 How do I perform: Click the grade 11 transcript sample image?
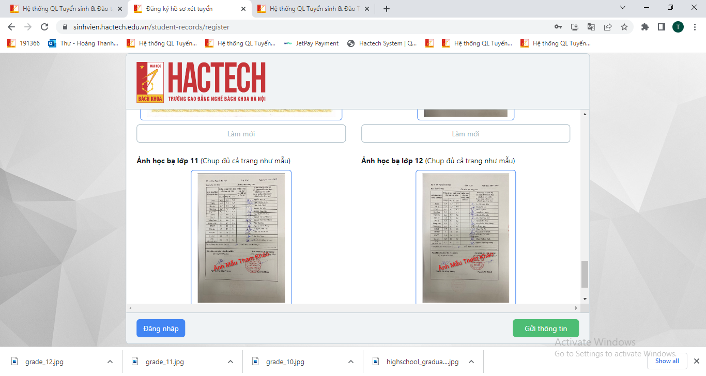[x=241, y=238]
